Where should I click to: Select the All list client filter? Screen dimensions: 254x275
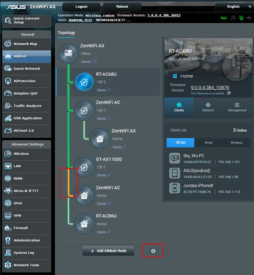(x=181, y=142)
